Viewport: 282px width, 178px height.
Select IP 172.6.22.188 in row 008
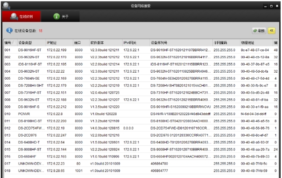point(56,100)
